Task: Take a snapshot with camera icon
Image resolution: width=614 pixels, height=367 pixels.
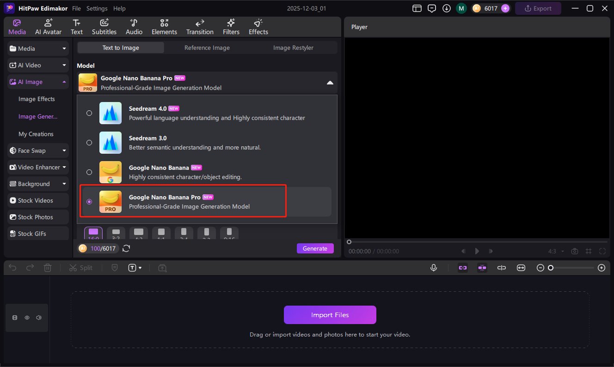Action: [575, 251]
